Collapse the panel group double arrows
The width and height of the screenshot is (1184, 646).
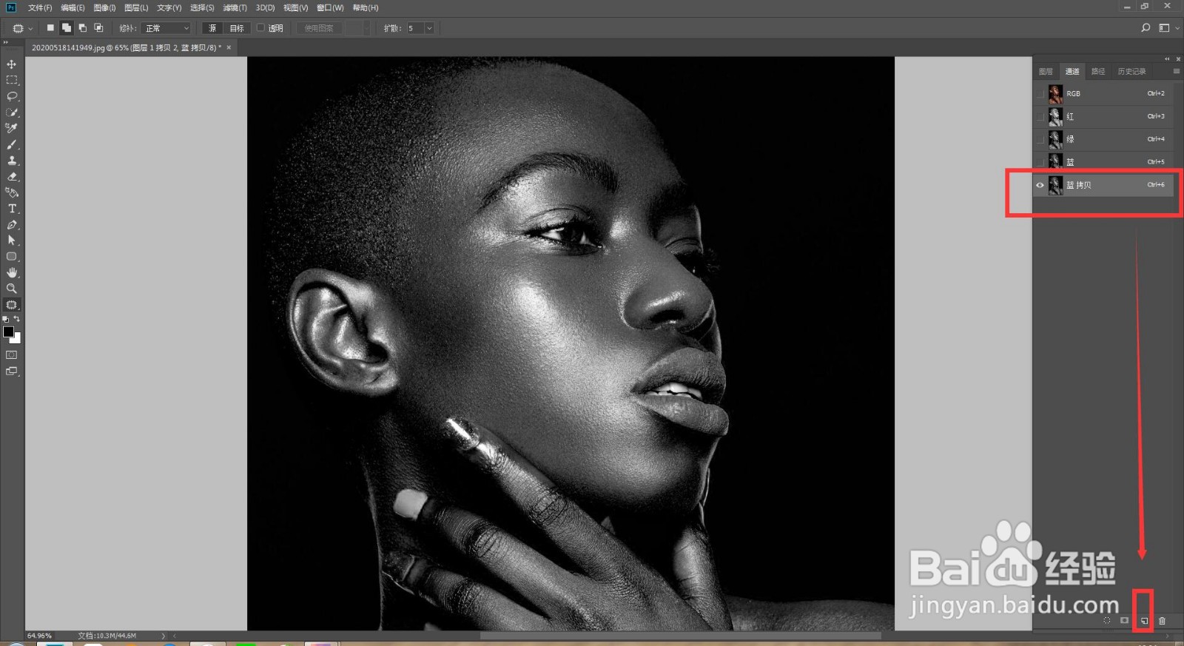coord(1167,59)
